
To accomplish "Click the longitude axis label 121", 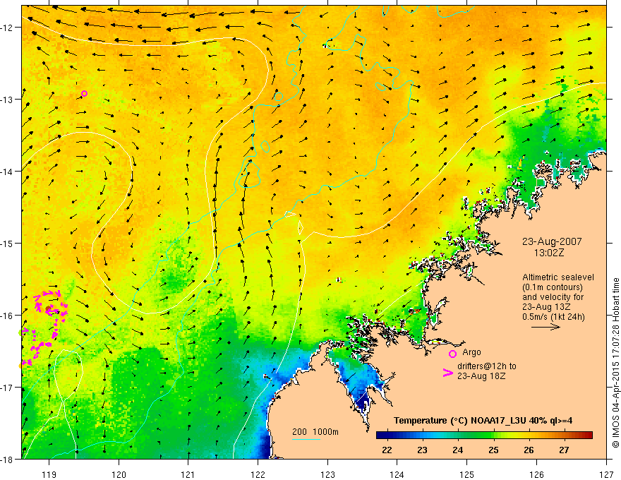I will [x=188, y=474].
